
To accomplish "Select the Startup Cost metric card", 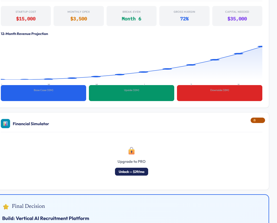I will [26, 16].
